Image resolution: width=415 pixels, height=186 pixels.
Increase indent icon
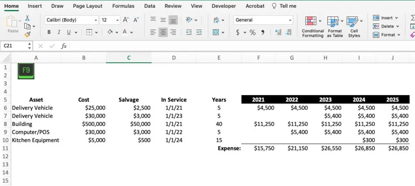(199, 32)
